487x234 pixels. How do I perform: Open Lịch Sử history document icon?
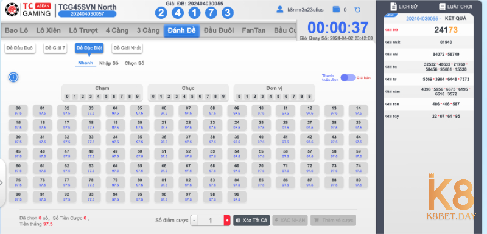click(x=393, y=6)
